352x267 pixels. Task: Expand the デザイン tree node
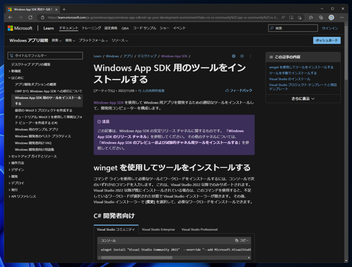[x=9, y=170]
